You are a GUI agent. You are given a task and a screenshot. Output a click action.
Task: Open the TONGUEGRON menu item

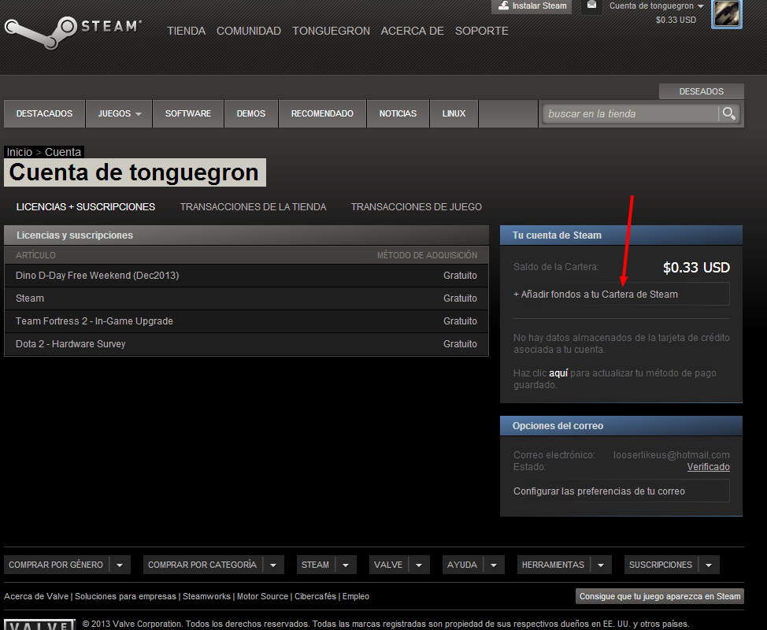click(332, 31)
